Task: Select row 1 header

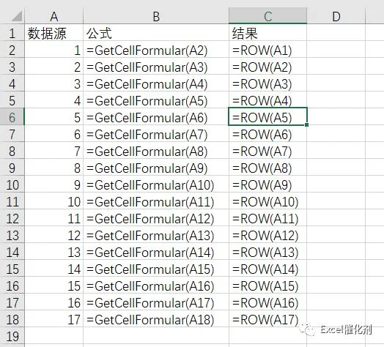Action: pos(12,33)
